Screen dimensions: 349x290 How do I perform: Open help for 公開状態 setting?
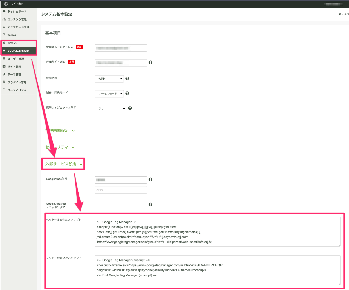[x=127, y=78]
